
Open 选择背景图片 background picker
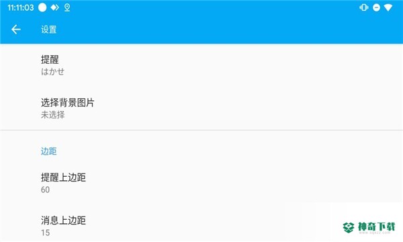point(201,108)
